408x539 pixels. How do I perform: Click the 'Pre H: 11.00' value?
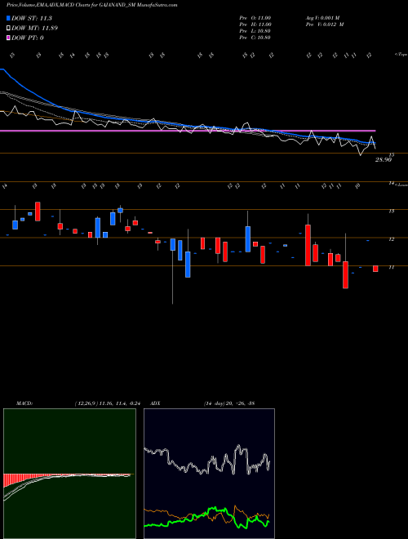[255, 24]
